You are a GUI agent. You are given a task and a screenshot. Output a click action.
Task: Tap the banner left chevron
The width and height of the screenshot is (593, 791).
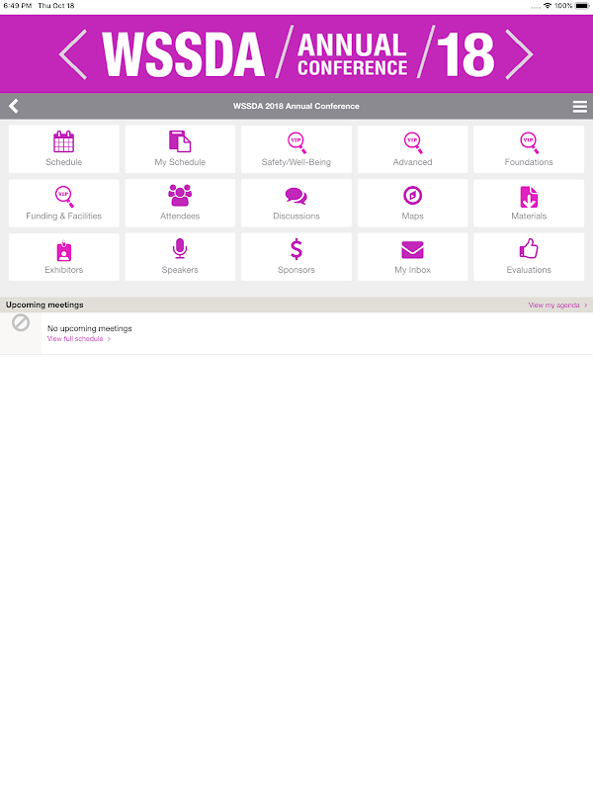pyautogui.click(x=73, y=54)
